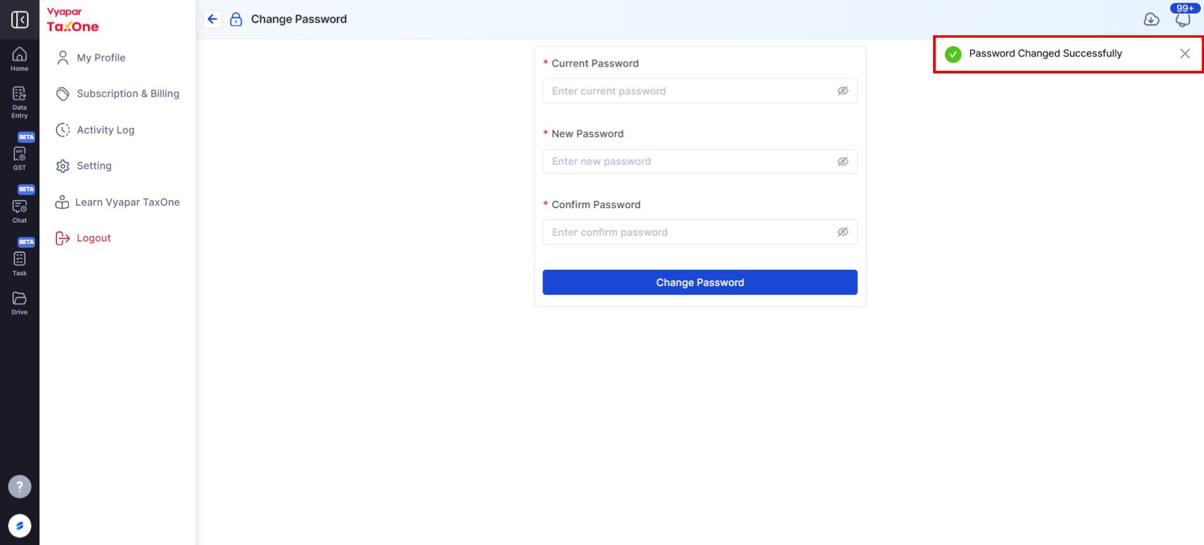1204x545 pixels.
Task: Click the Vyapar TaxOne logo
Action: tap(73, 20)
